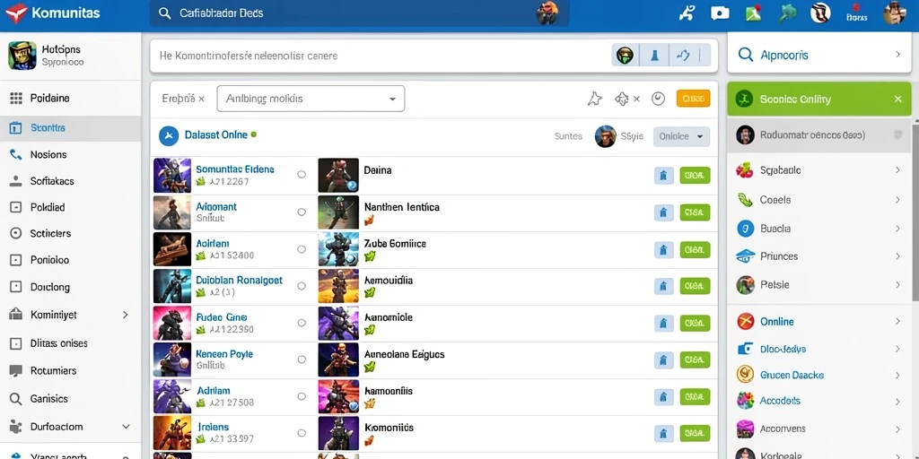The width and height of the screenshot is (919, 459).
Task: Expand the Priunces item
Action: pyautogui.click(x=897, y=256)
